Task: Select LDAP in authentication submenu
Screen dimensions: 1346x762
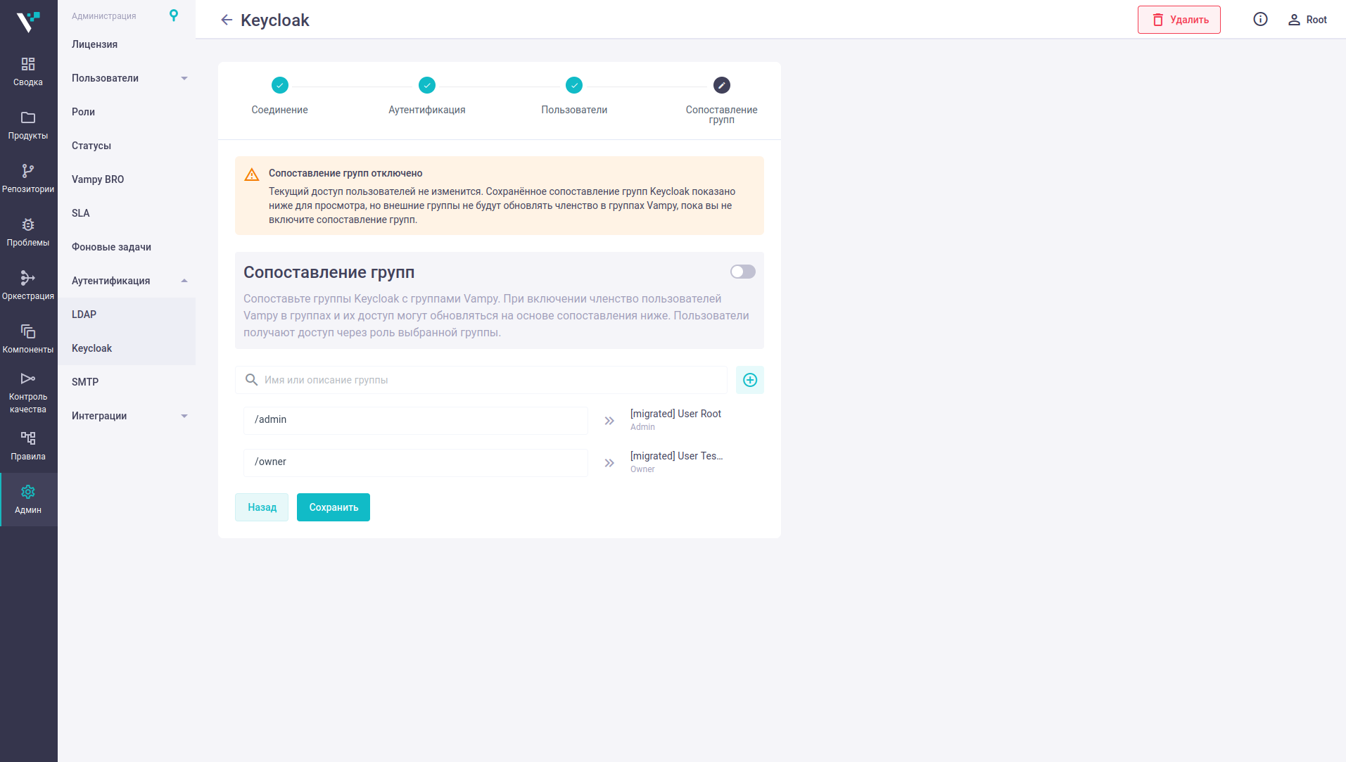Action: pos(127,315)
